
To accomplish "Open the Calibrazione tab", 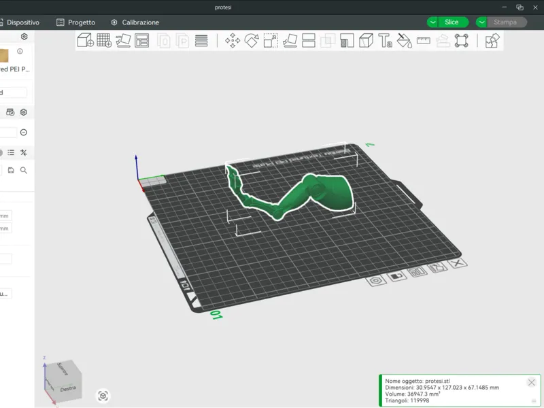I will (135, 22).
